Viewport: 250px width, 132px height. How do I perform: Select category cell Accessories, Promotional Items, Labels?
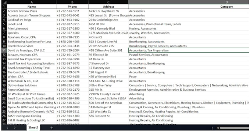189,24
